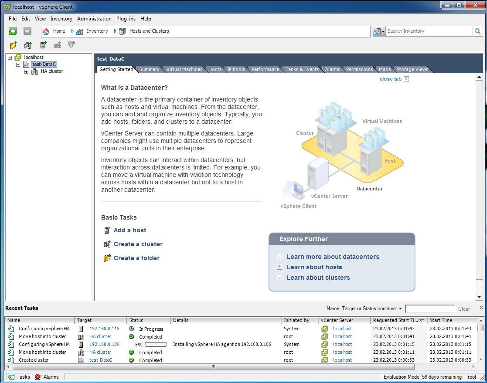The width and height of the screenshot is (487, 383).
Task: Click the Home house icon
Action: pos(46,31)
